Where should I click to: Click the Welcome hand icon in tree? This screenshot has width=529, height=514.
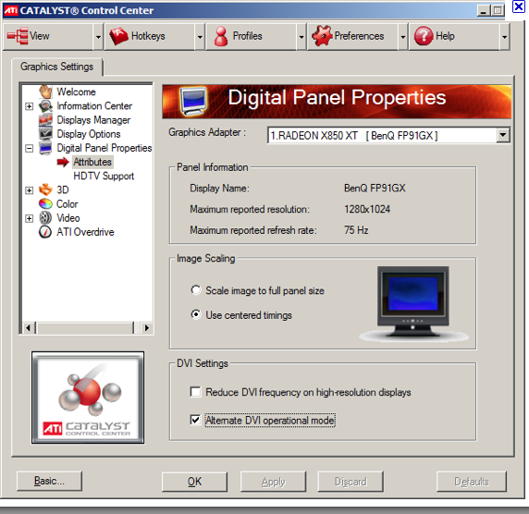coord(46,92)
